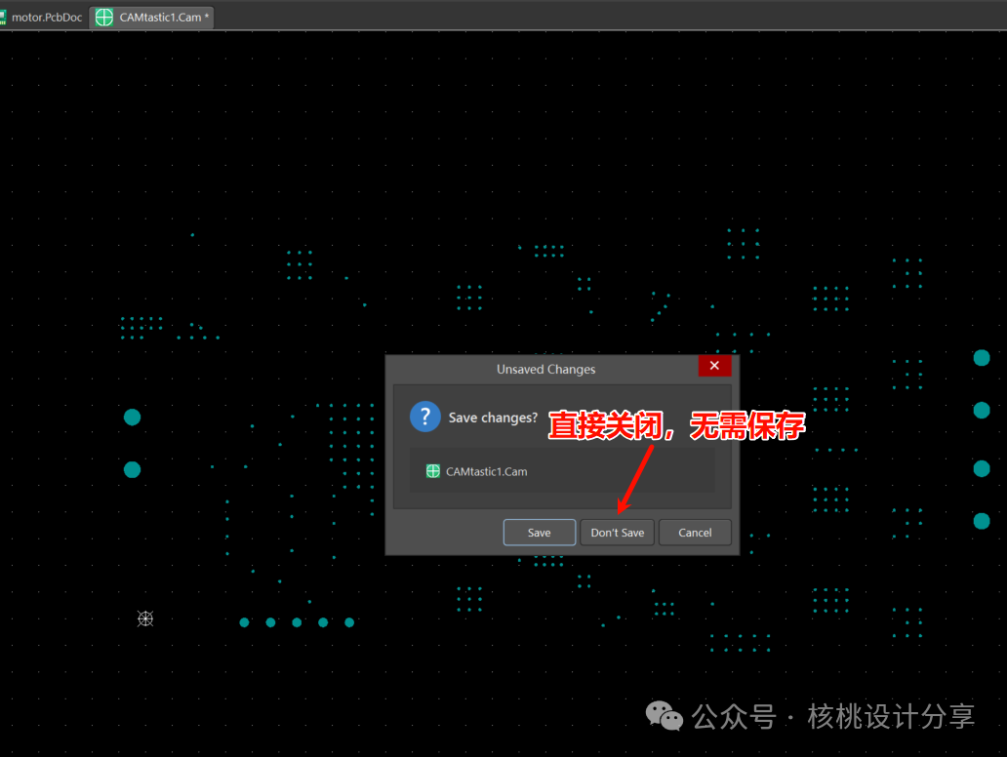The width and height of the screenshot is (1007, 757).
Task: Select the leftmost pad in bottom five-pad row
Action: click(x=245, y=622)
